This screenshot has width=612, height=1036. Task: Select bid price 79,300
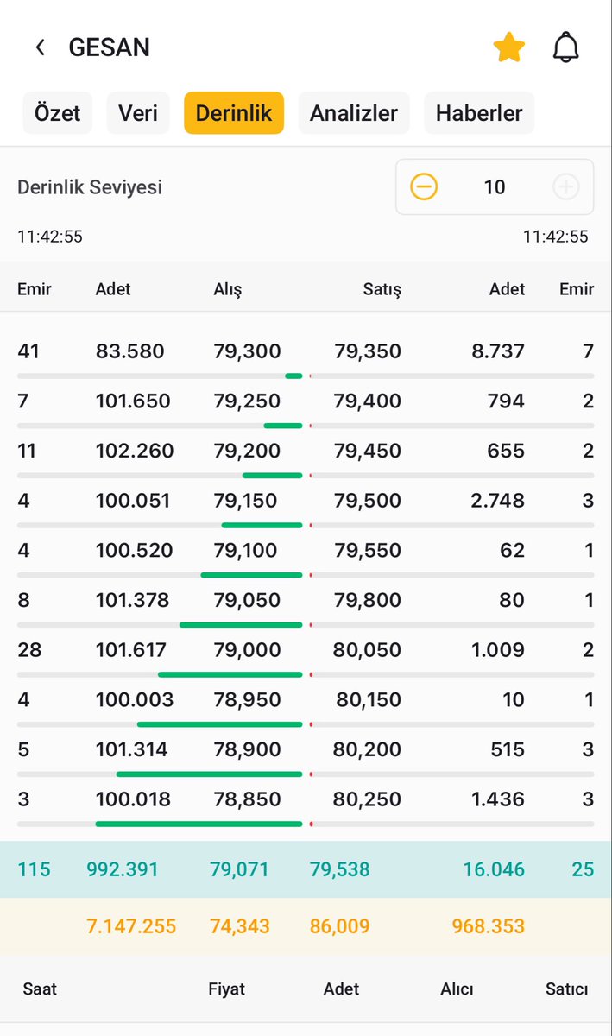click(x=248, y=351)
